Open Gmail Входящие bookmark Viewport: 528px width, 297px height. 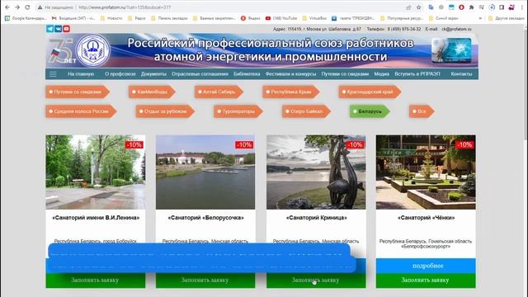(73, 18)
